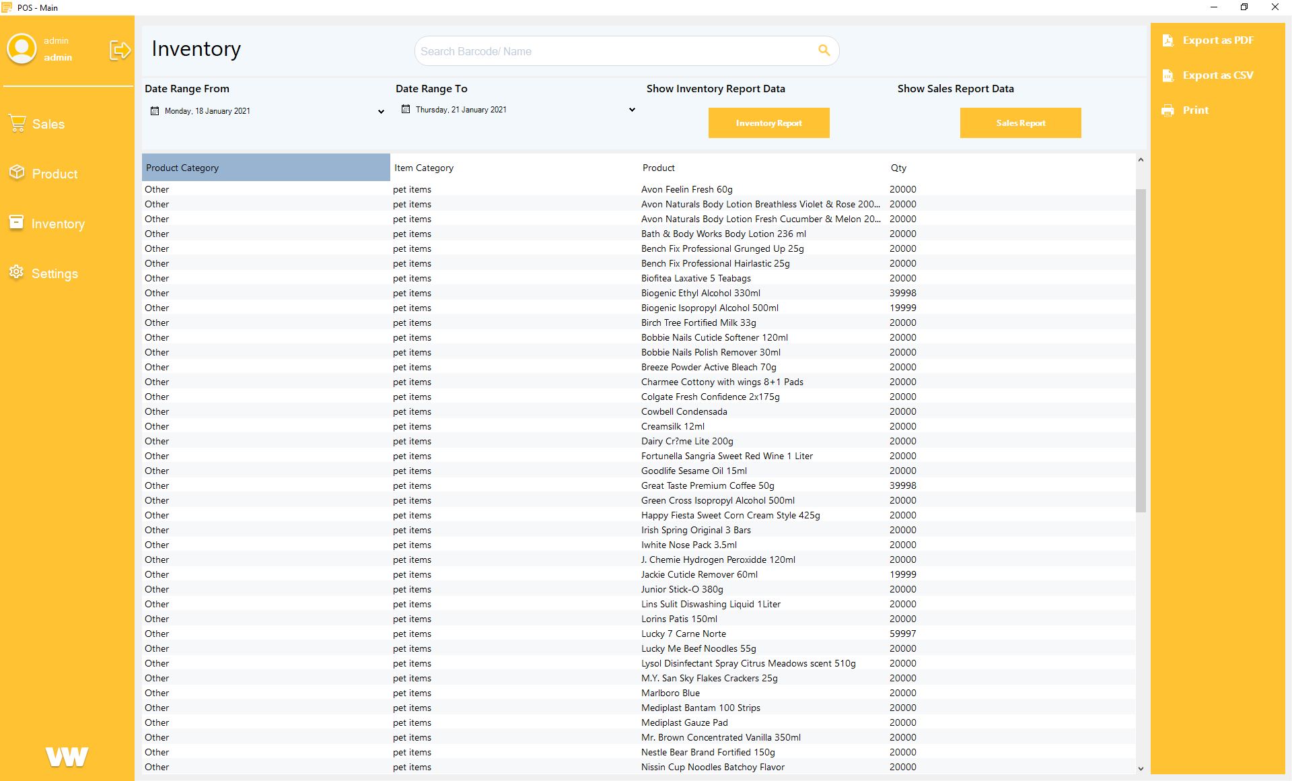1292x781 pixels.
Task: Click the logout arrow icon
Action: (120, 50)
